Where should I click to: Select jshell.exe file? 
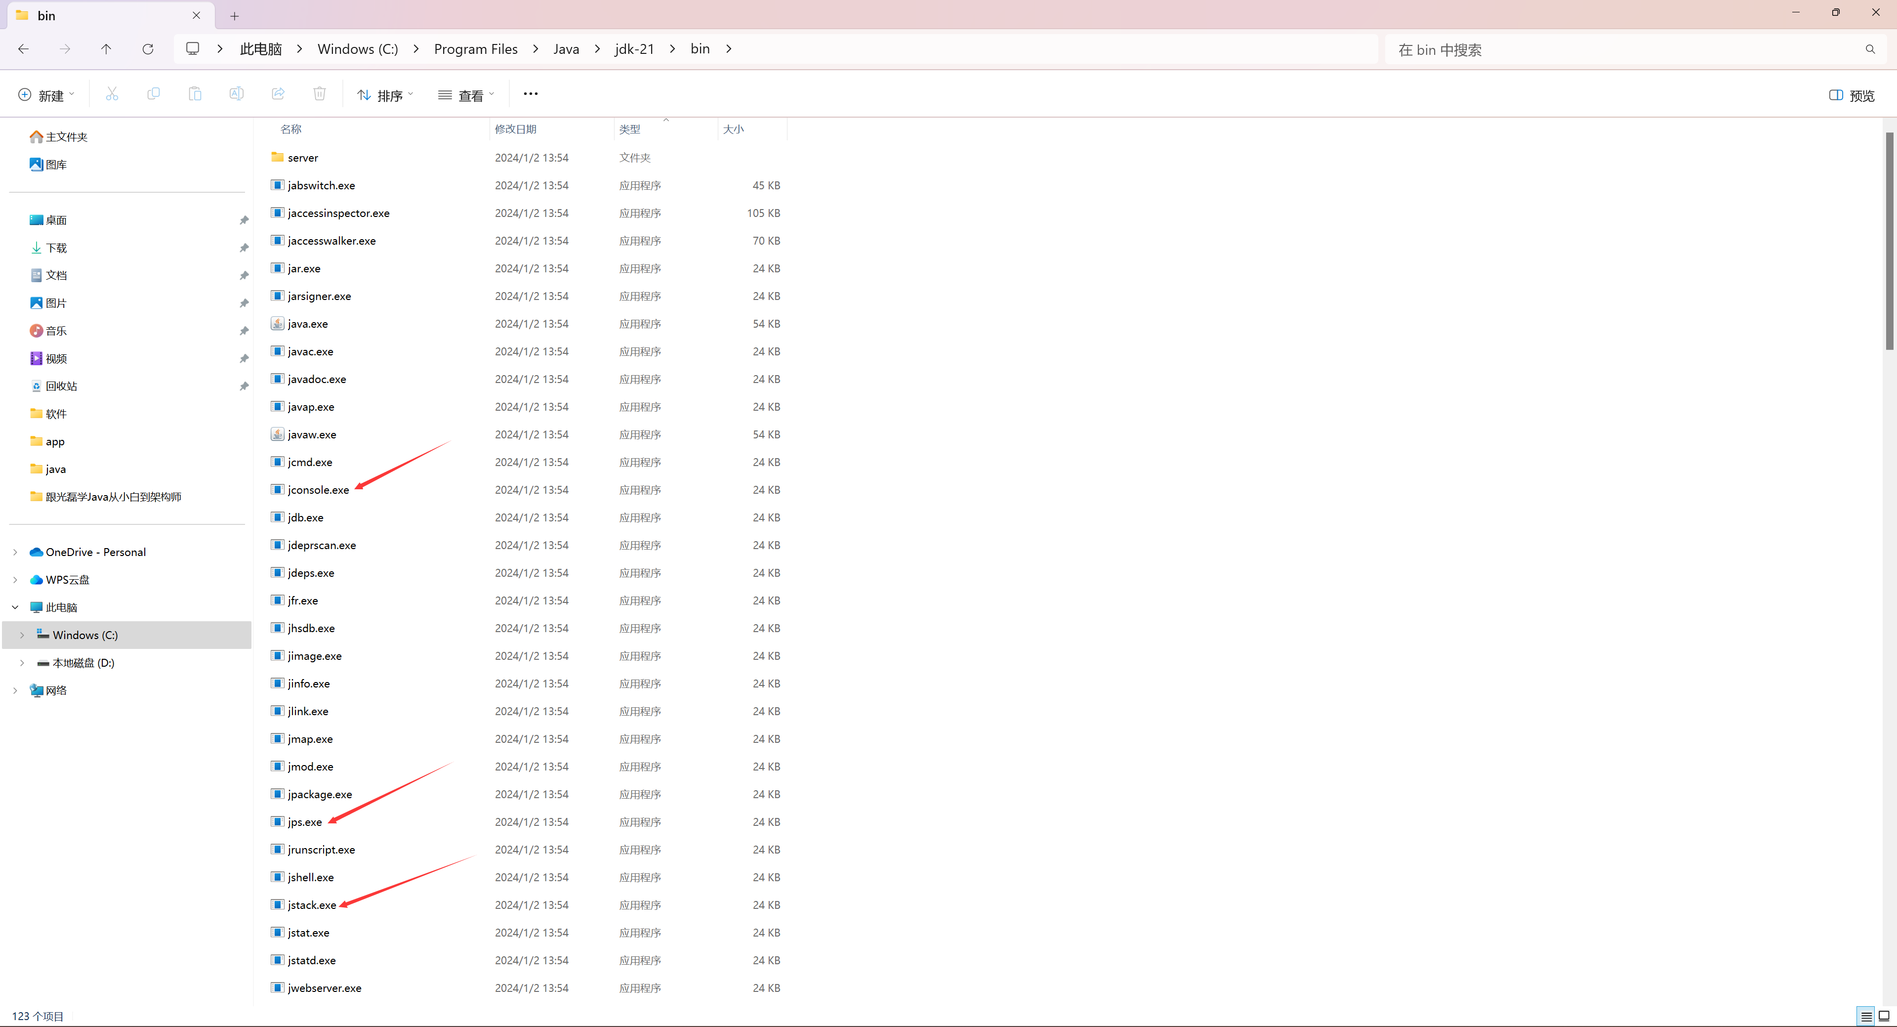pos(311,877)
